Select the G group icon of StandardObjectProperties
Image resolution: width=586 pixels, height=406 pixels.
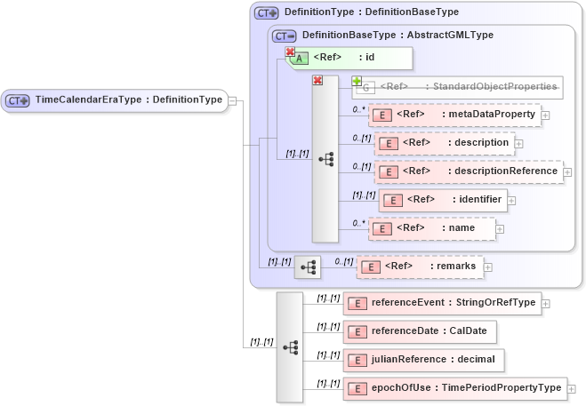click(365, 88)
